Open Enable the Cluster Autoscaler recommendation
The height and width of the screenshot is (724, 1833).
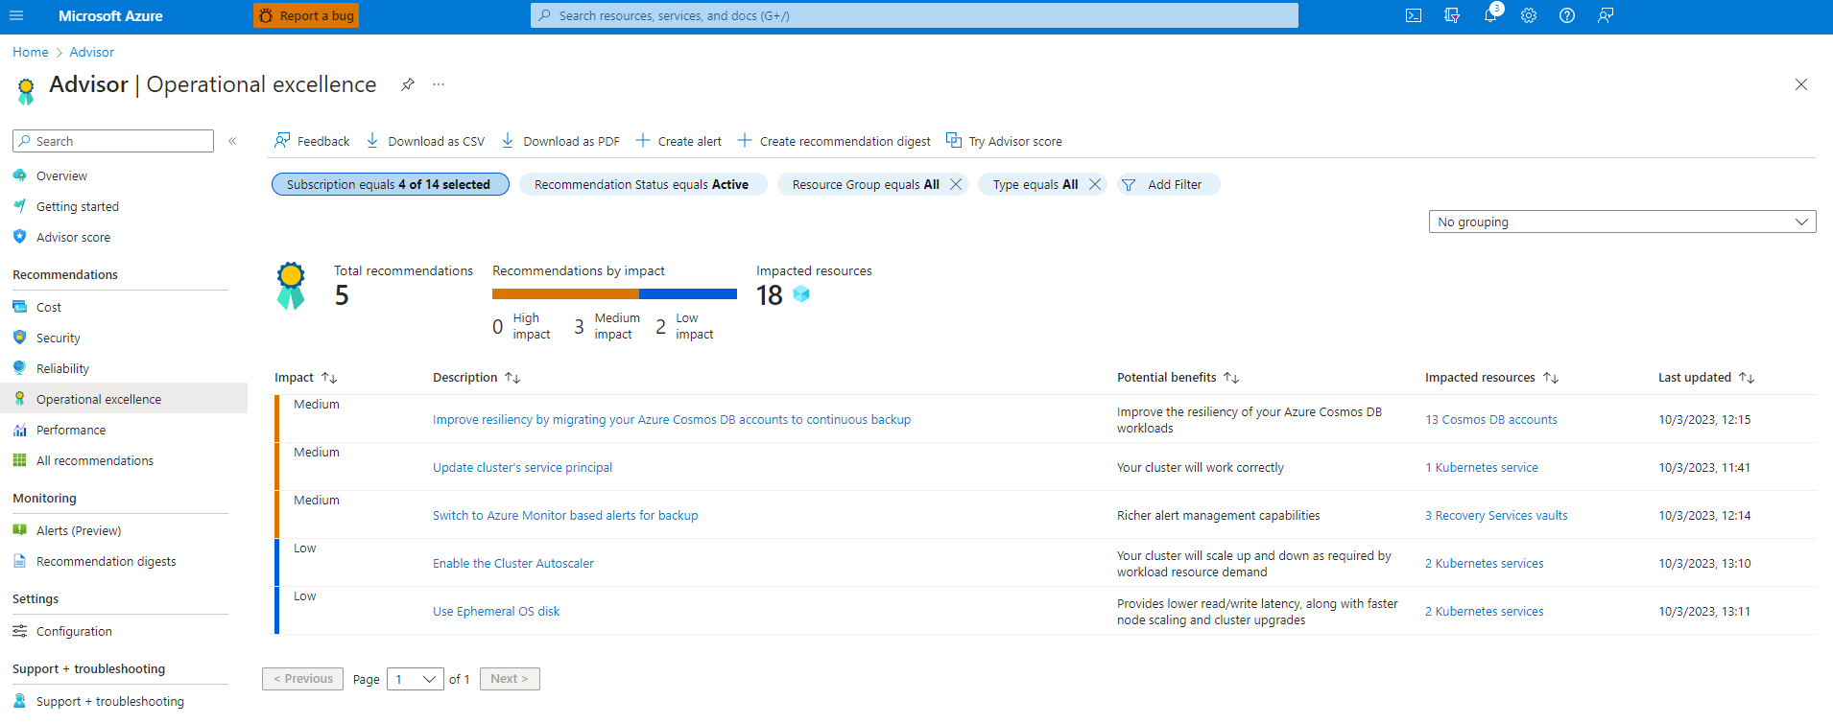coord(513,563)
